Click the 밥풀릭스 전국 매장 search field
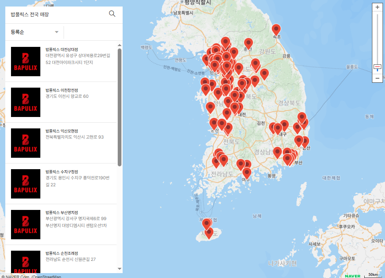Viewport: 385px width, 278px height. pos(57,15)
